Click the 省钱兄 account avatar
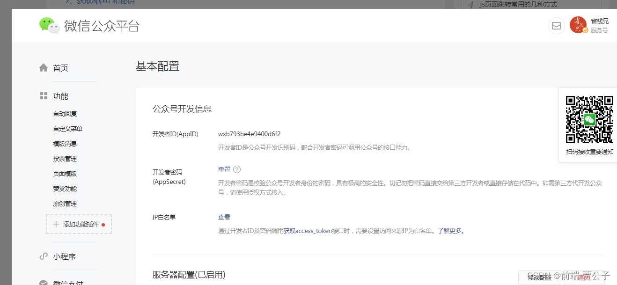Screen dimensions: 617x285 578,25
